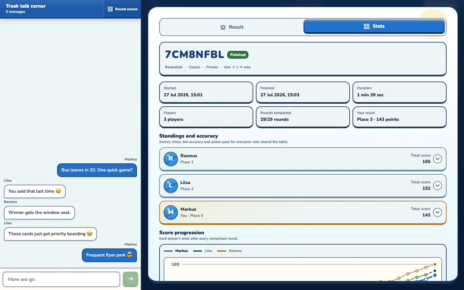Screen dimensions: 464x290
Task: Click the crown icon on Result tab
Action: coord(223,27)
